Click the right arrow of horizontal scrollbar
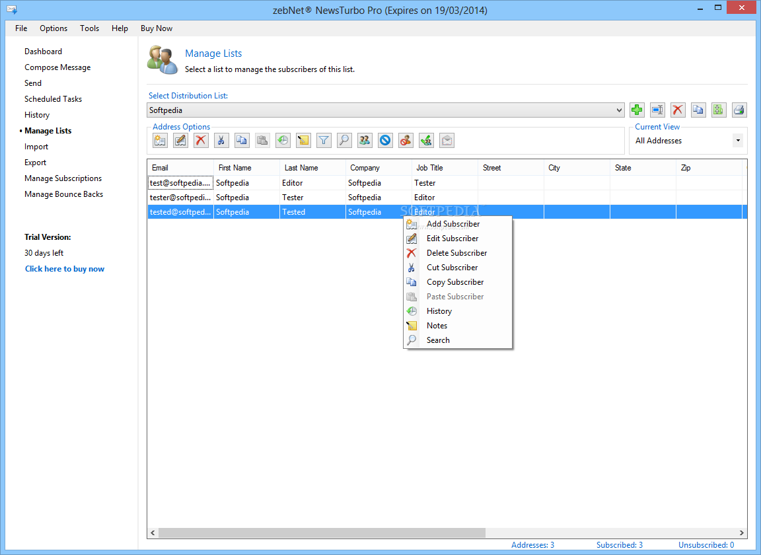Viewport: 761px width, 555px height. click(742, 533)
